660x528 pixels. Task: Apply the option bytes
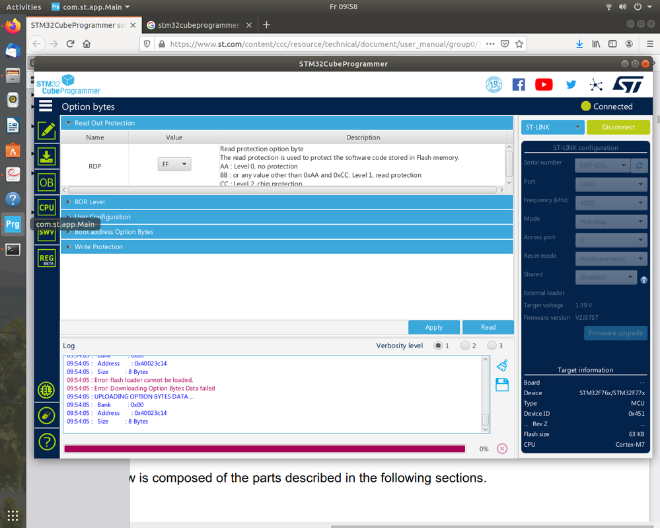click(x=433, y=327)
